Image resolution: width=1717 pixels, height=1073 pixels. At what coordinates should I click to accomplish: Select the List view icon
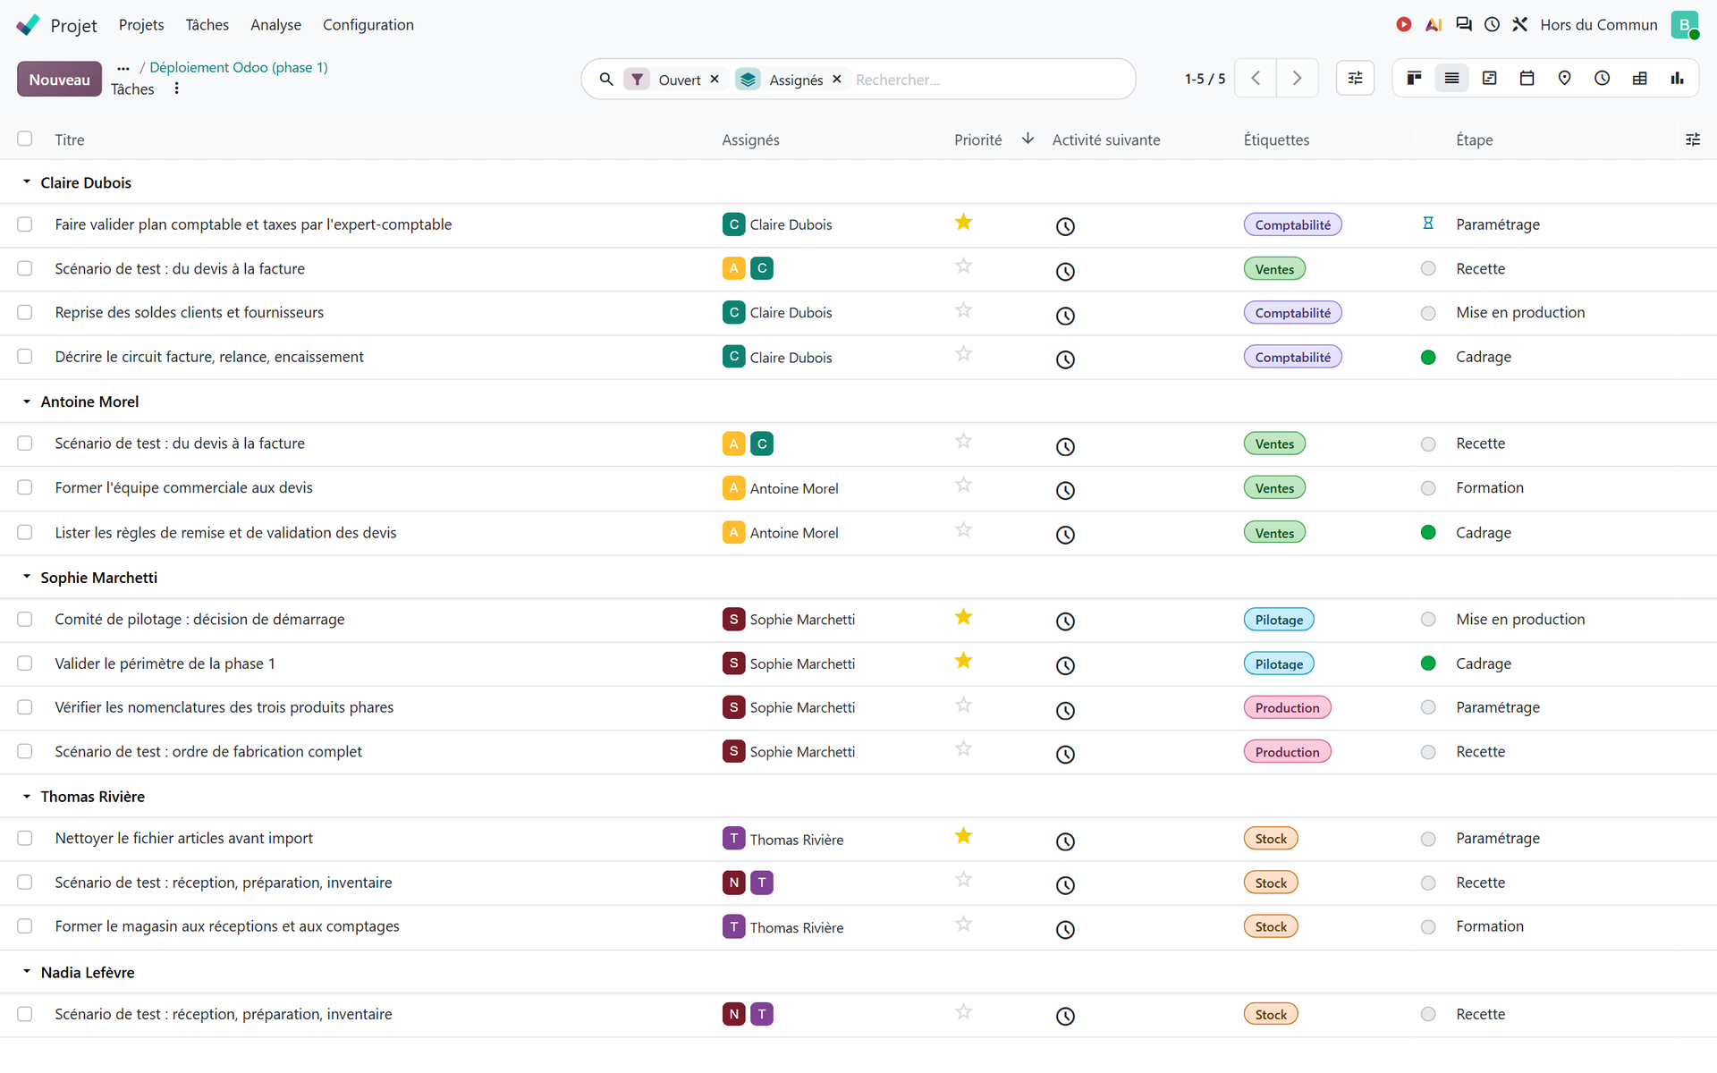click(x=1451, y=79)
